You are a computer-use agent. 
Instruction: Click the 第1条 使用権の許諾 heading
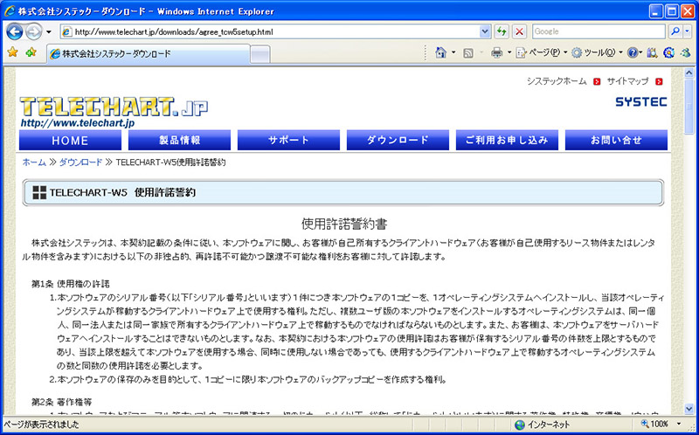71,284
